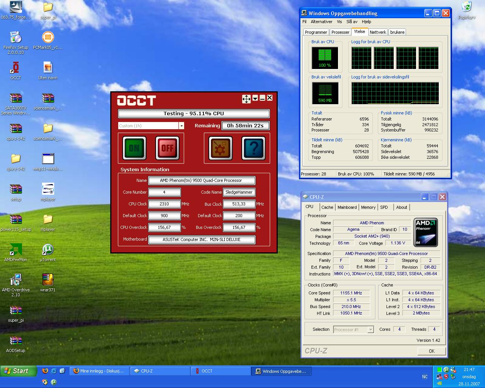The image size is (485, 388).
Task: Open the Slå av menu in Task Manager
Action: coord(352,22)
